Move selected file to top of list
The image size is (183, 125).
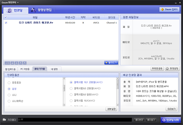[13, 63]
